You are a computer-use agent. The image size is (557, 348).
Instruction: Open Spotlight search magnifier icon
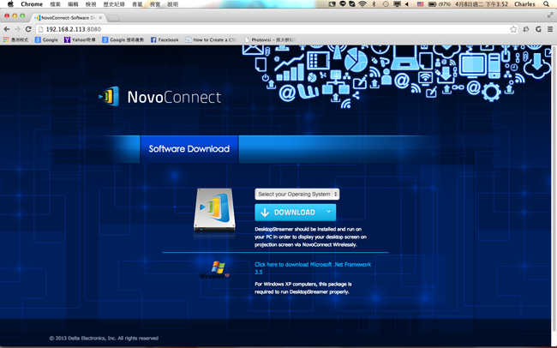pyautogui.click(x=547, y=4)
